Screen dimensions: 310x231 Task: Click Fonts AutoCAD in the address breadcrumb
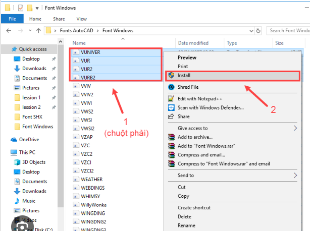(x=79, y=31)
